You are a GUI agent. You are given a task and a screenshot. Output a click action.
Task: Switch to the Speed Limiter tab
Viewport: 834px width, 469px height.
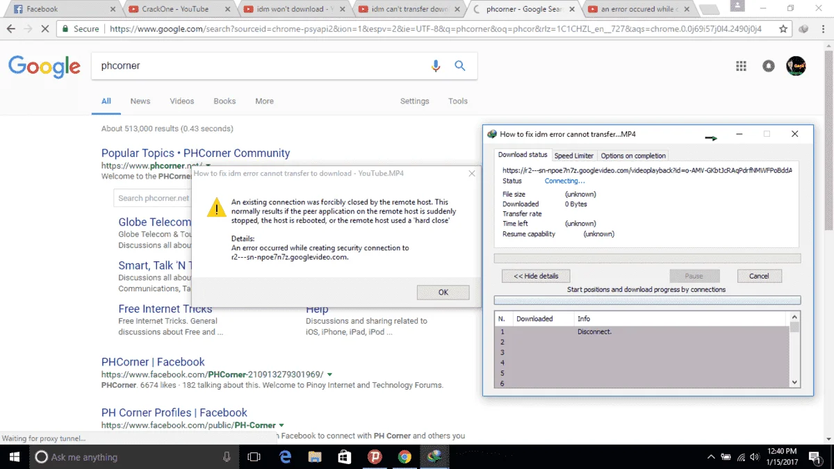pos(574,156)
